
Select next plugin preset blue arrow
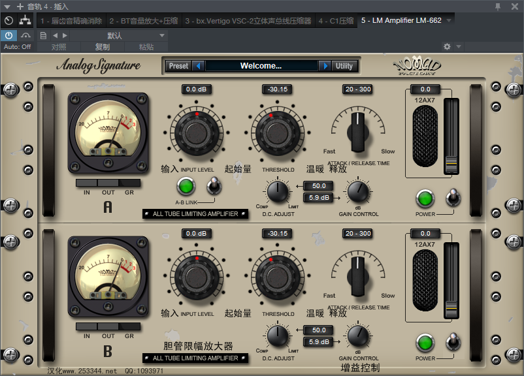[325, 66]
